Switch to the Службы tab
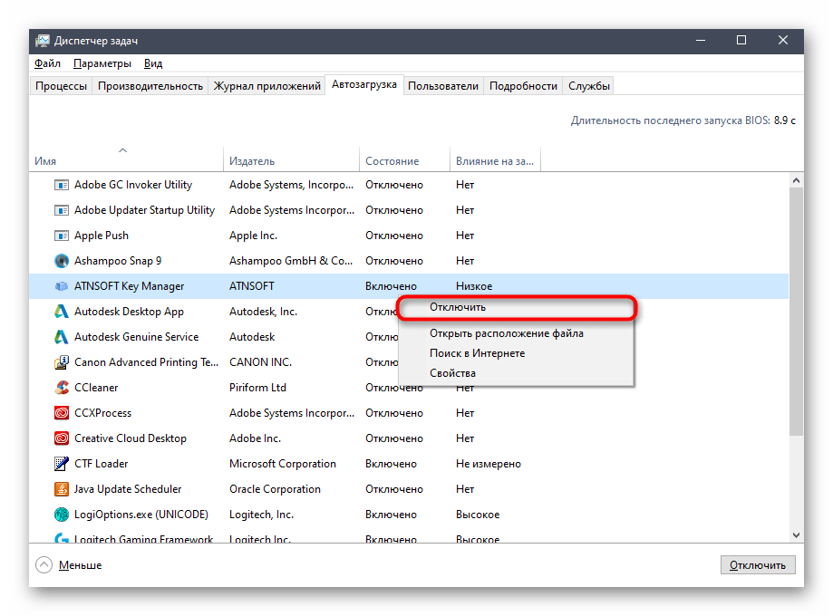The height and width of the screenshot is (616, 833). [588, 86]
